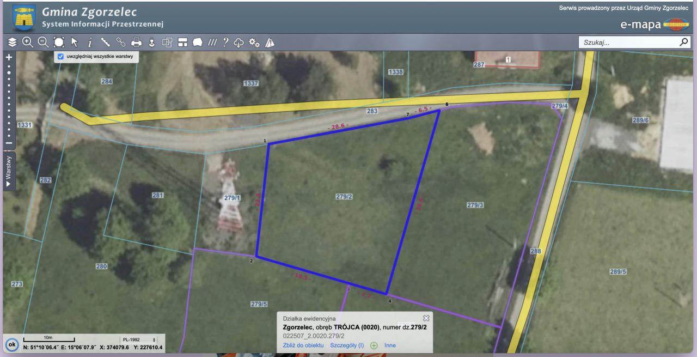Open the gears settings icon
The width and height of the screenshot is (697, 357).
[254, 43]
